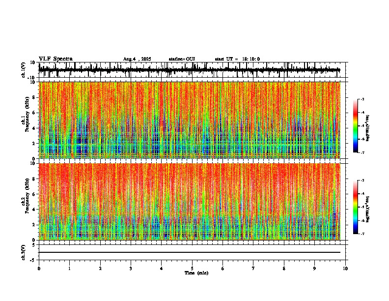The width and height of the screenshot is (389, 301).
Task: Click ch.2 spectrogram "8" kHz tick label
Action: point(34,179)
